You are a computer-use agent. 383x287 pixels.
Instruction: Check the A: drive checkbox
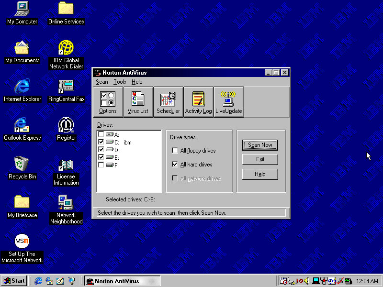point(101,134)
